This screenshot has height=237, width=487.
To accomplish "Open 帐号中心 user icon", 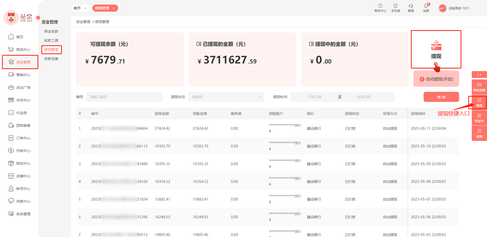I will click(x=11, y=189).
